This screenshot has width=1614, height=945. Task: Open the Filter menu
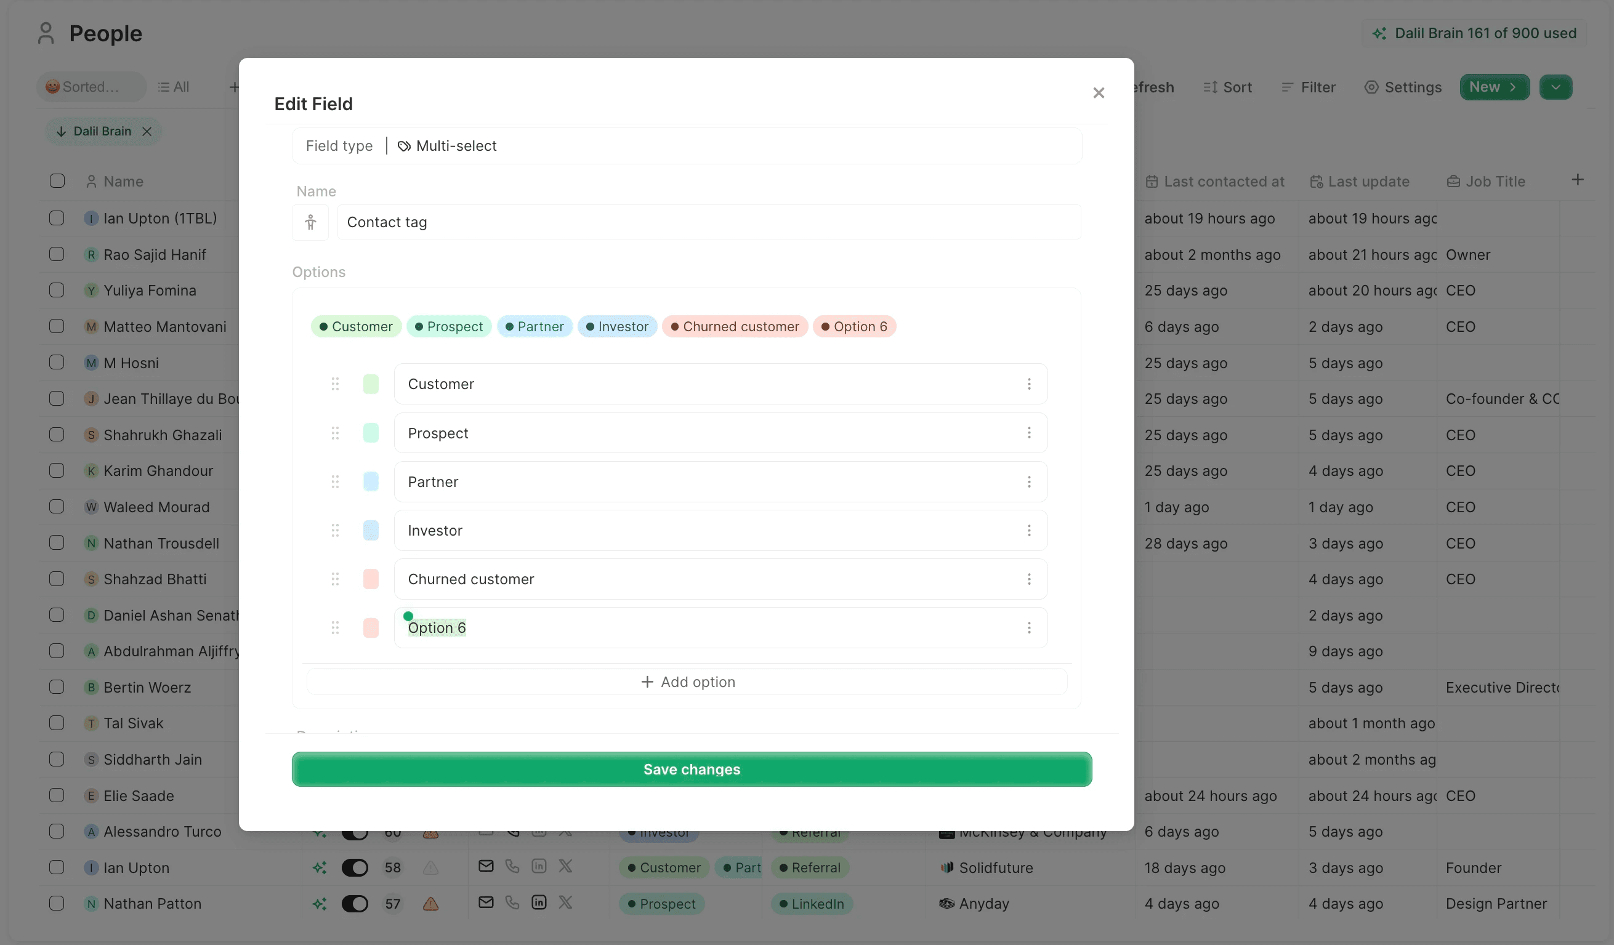1308,87
